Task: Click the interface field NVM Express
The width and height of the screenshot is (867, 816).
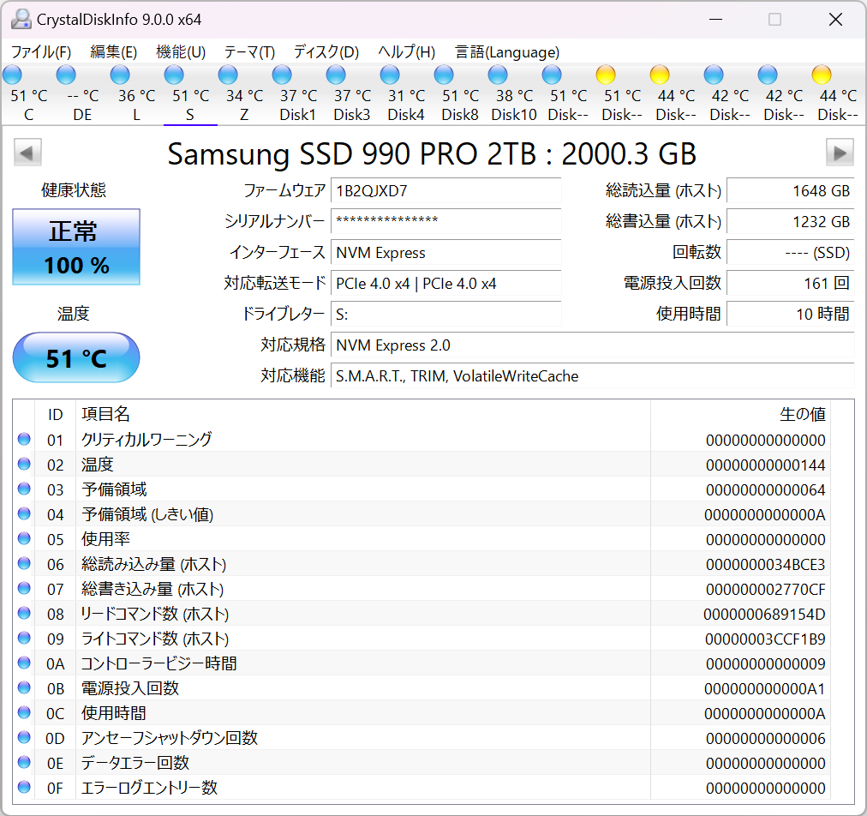Action: point(445,252)
